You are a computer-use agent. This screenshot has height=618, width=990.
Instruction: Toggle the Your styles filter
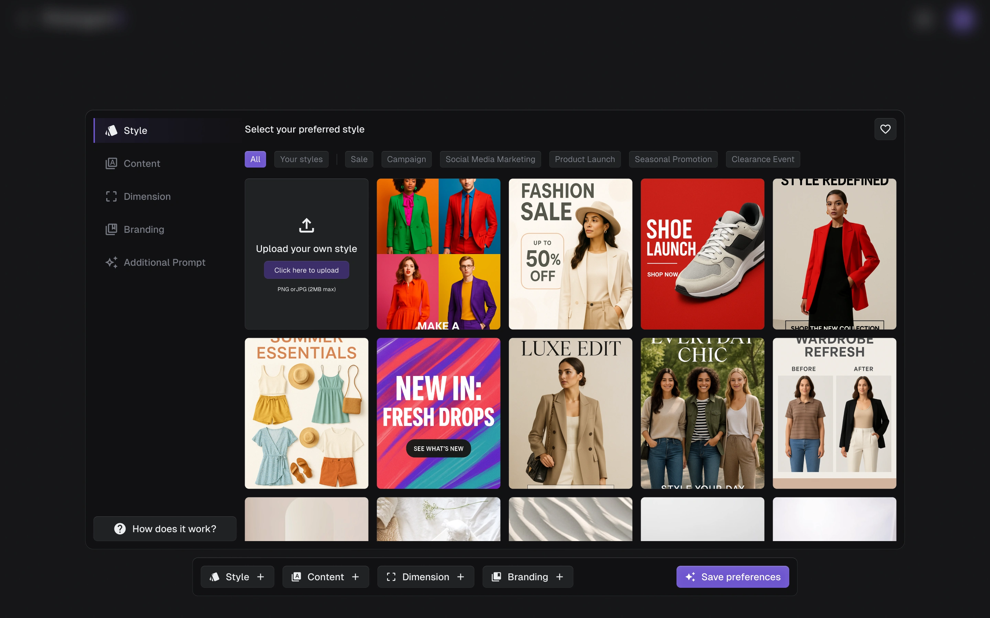tap(301, 159)
